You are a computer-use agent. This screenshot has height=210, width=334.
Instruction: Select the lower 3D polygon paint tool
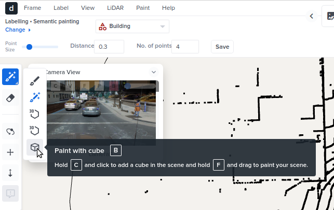pyautogui.click(x=35, y=130)
